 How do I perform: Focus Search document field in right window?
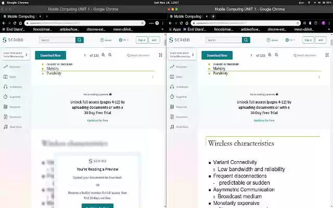point(305,55)
